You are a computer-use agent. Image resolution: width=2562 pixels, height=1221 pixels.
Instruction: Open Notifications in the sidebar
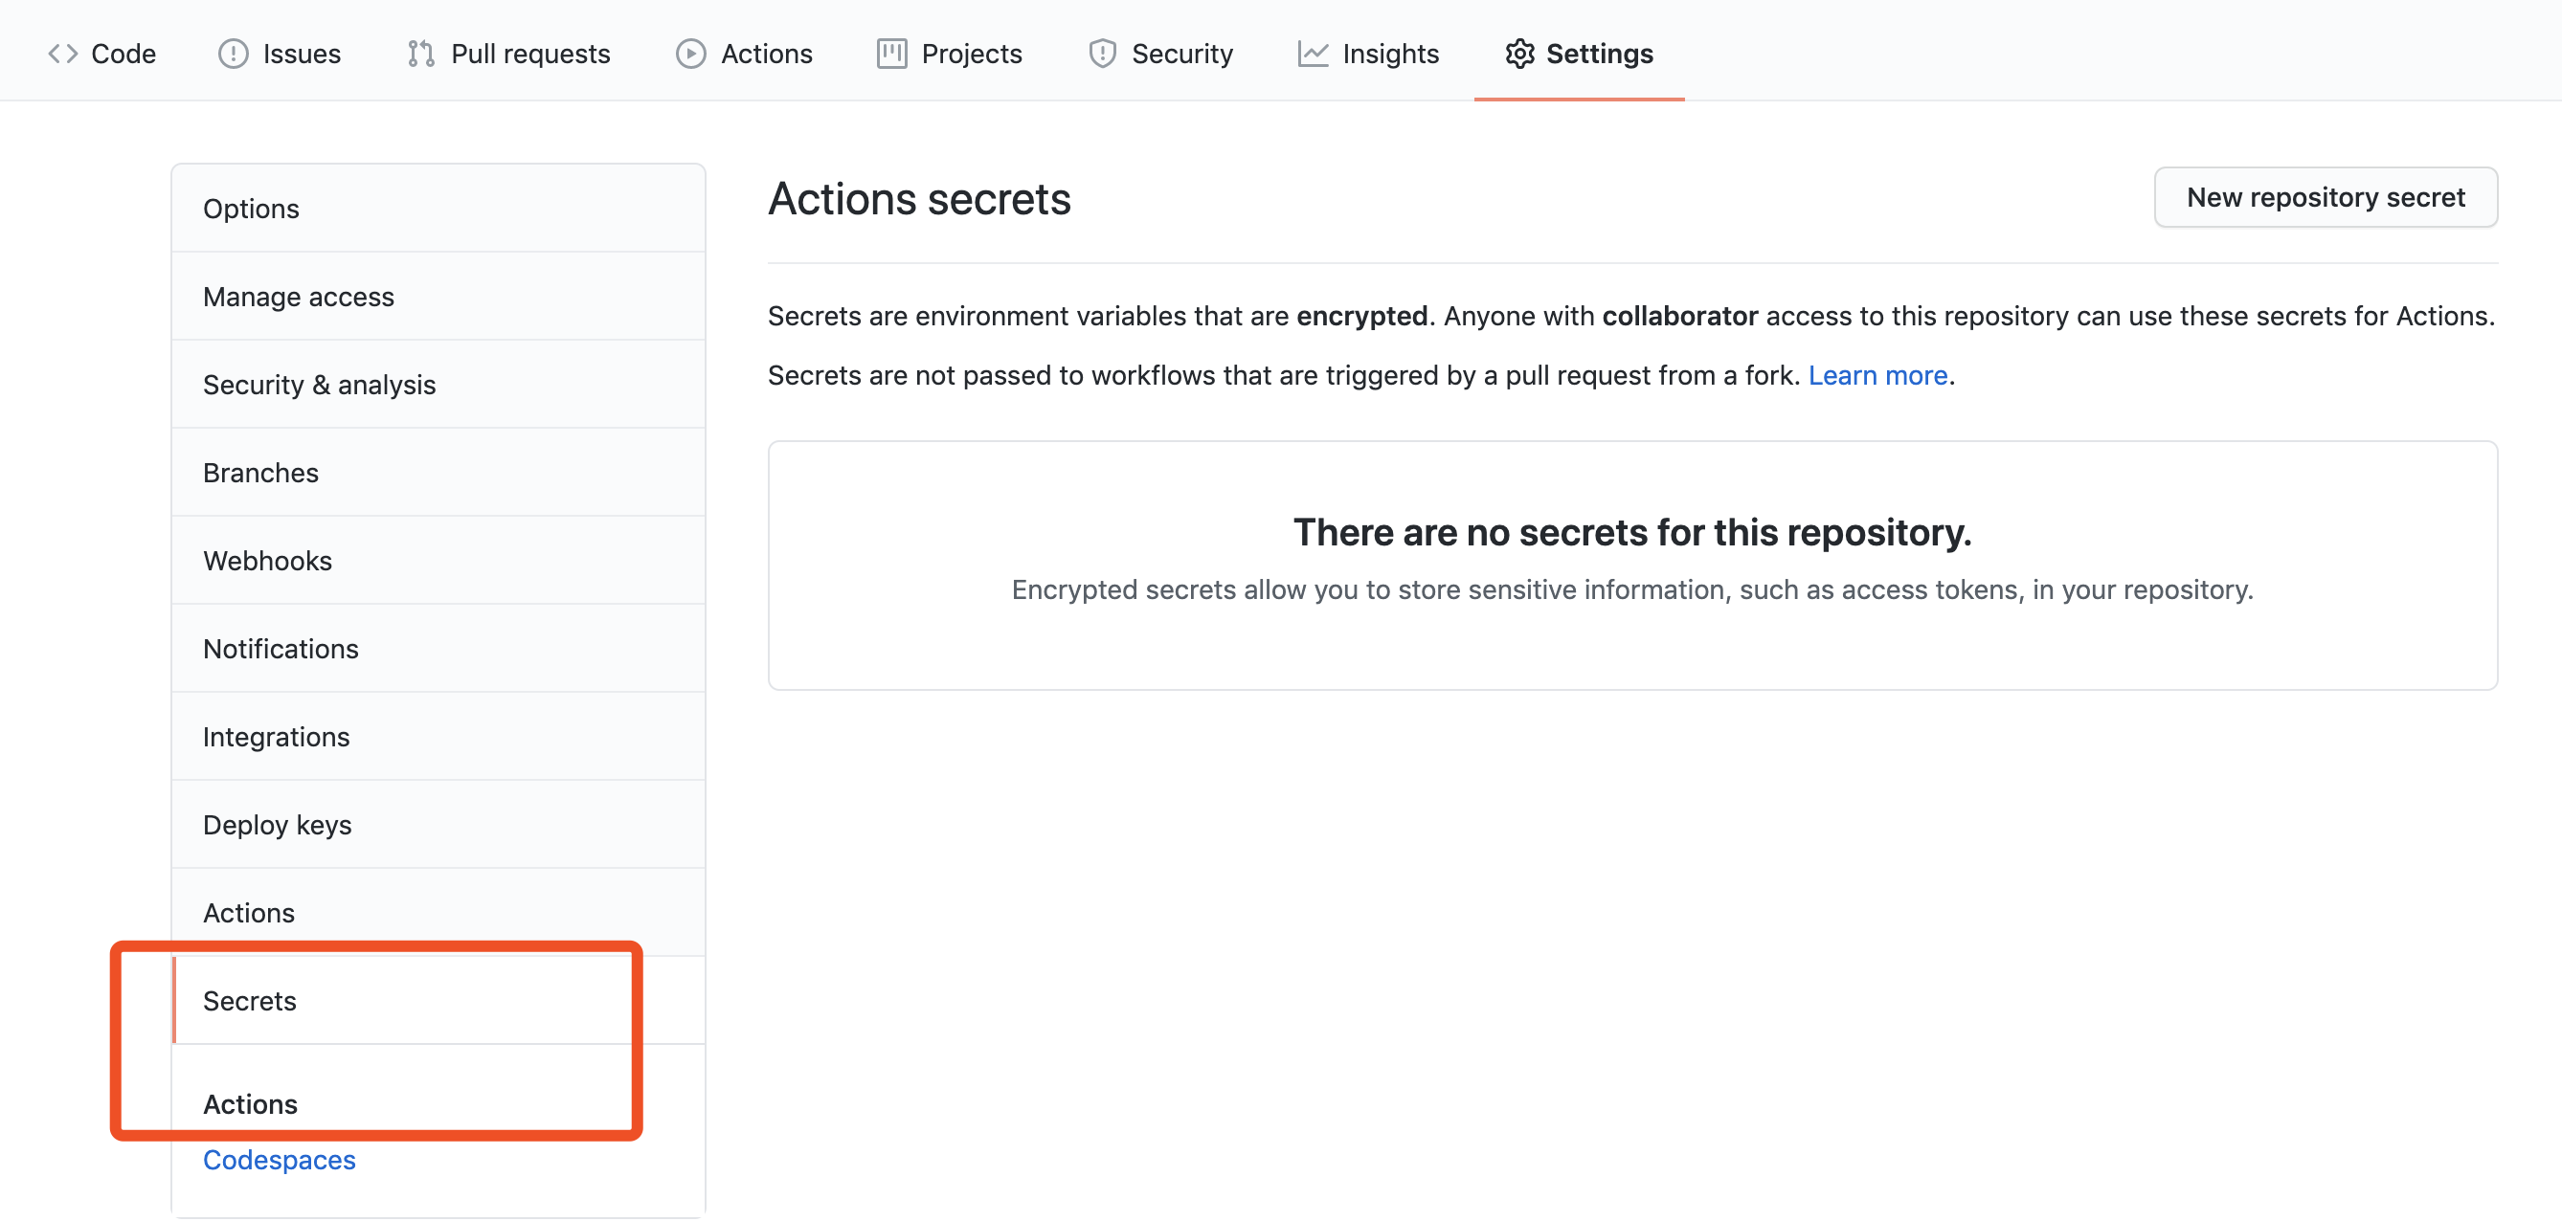281,648
